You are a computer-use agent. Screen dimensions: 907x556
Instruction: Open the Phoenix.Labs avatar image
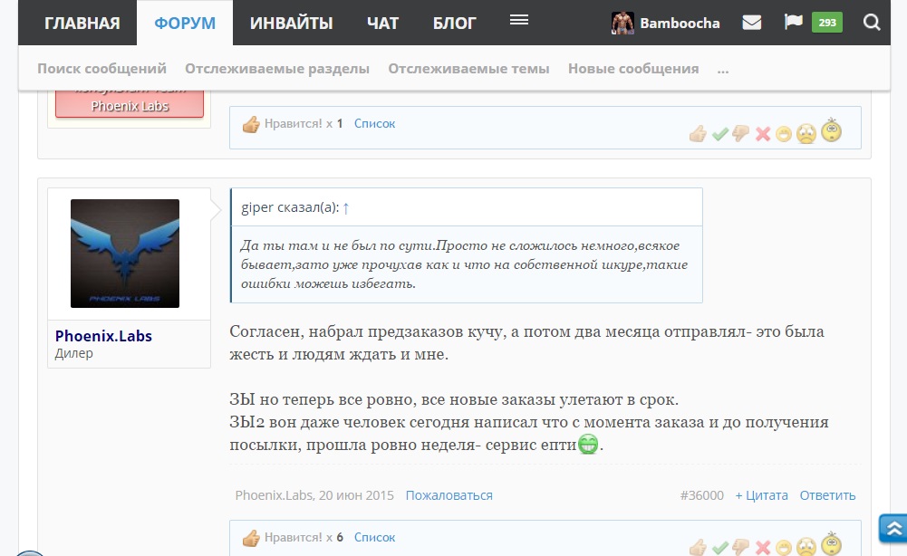pyautogui.click(x=125, y=254)
